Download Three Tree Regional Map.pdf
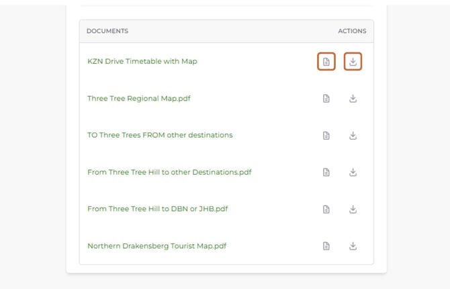 pos(353,99)
